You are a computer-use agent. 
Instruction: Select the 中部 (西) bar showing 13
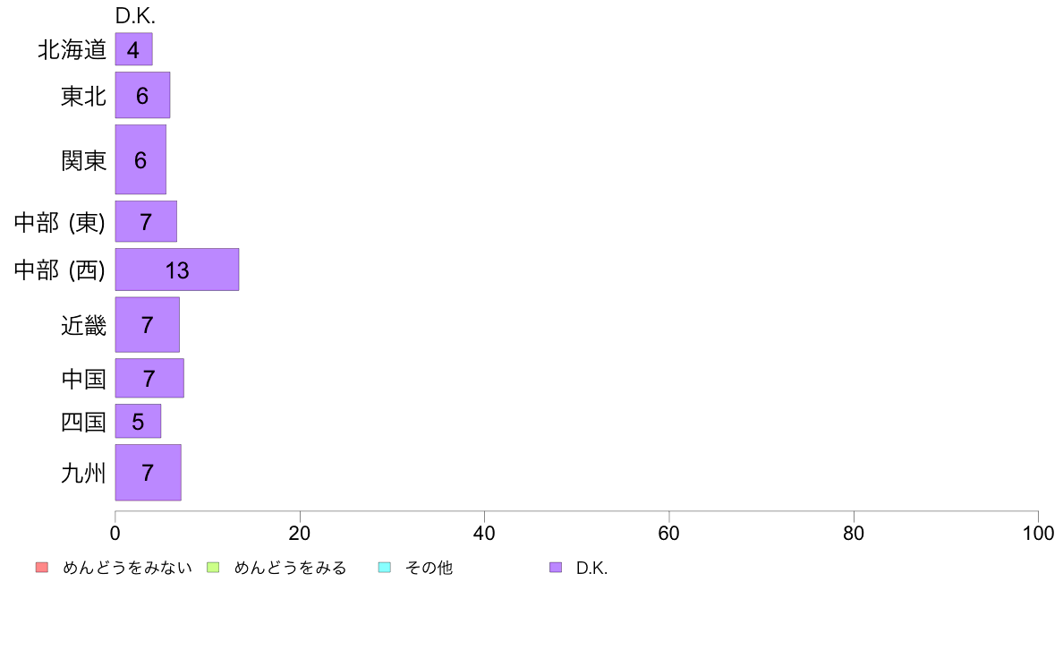point(177,270)
